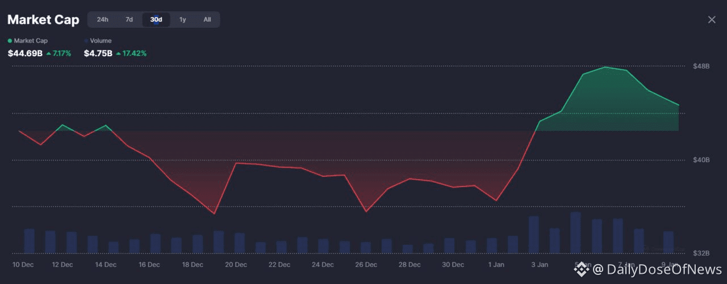This screenshot has width=727, height=284.
Task: Click the 7.17% market cap change
Action: tap(59, 53)
